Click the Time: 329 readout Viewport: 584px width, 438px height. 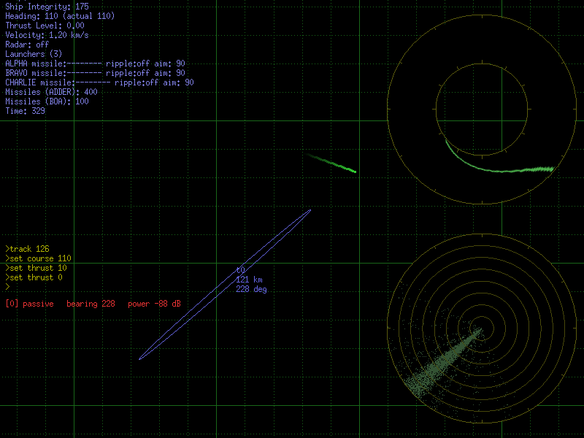(25, 111)
